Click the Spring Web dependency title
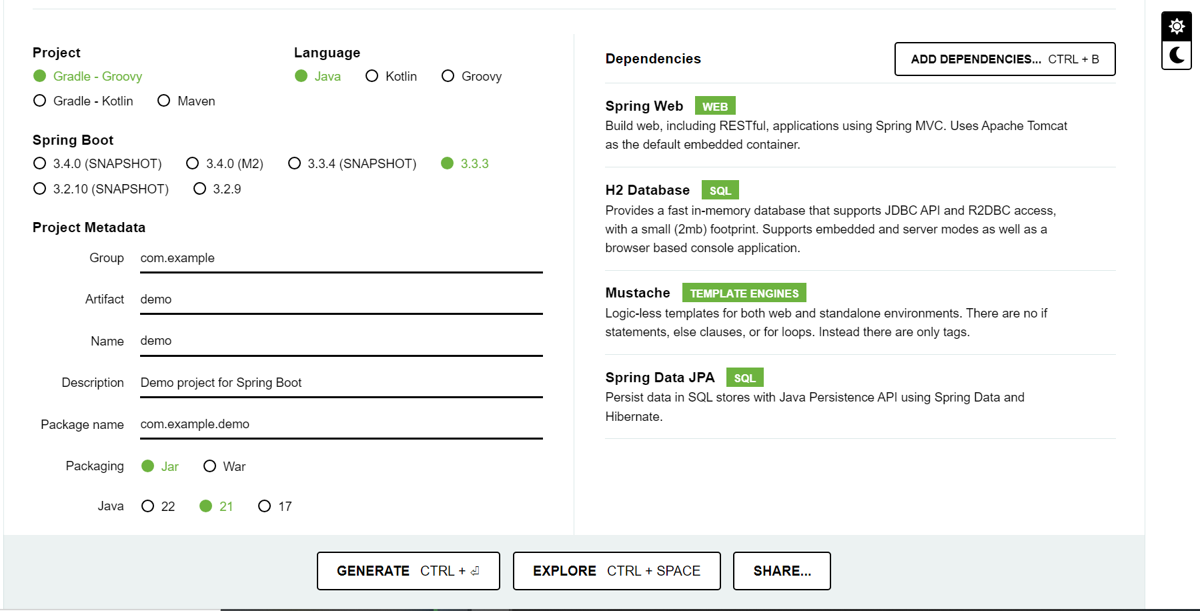 coord(644,106)
